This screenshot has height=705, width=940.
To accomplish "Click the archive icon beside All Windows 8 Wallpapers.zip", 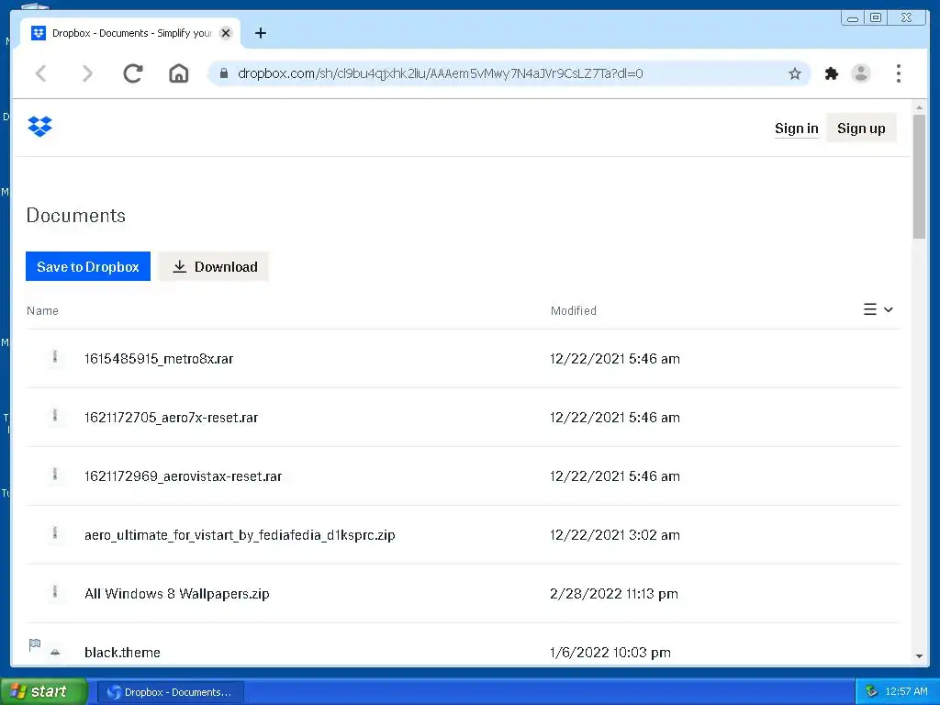I will coord(55,592).
